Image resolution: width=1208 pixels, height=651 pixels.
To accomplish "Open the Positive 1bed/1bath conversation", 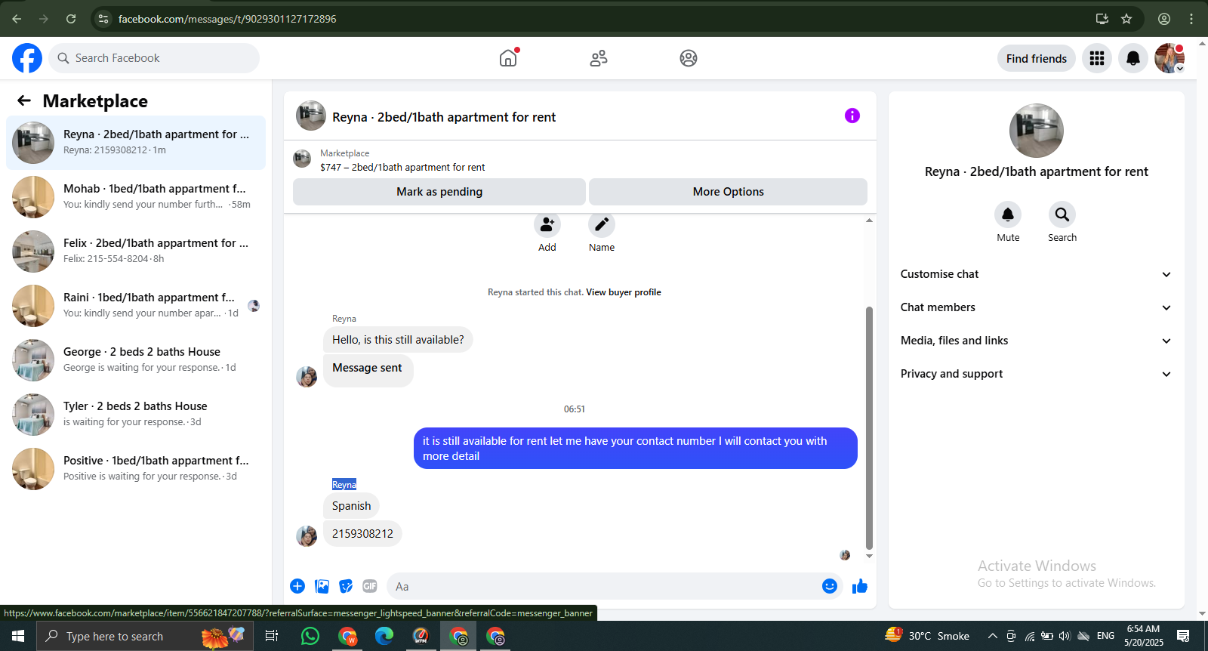I will pyautogui.click(x=136, y=469).
